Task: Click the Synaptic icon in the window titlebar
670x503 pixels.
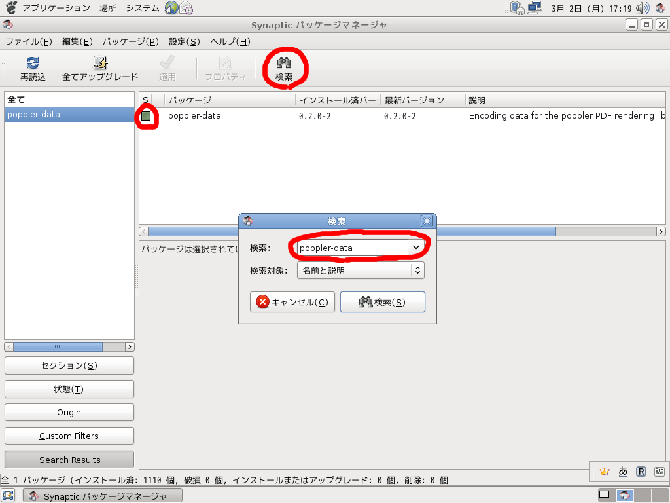Action: [8, 24]
